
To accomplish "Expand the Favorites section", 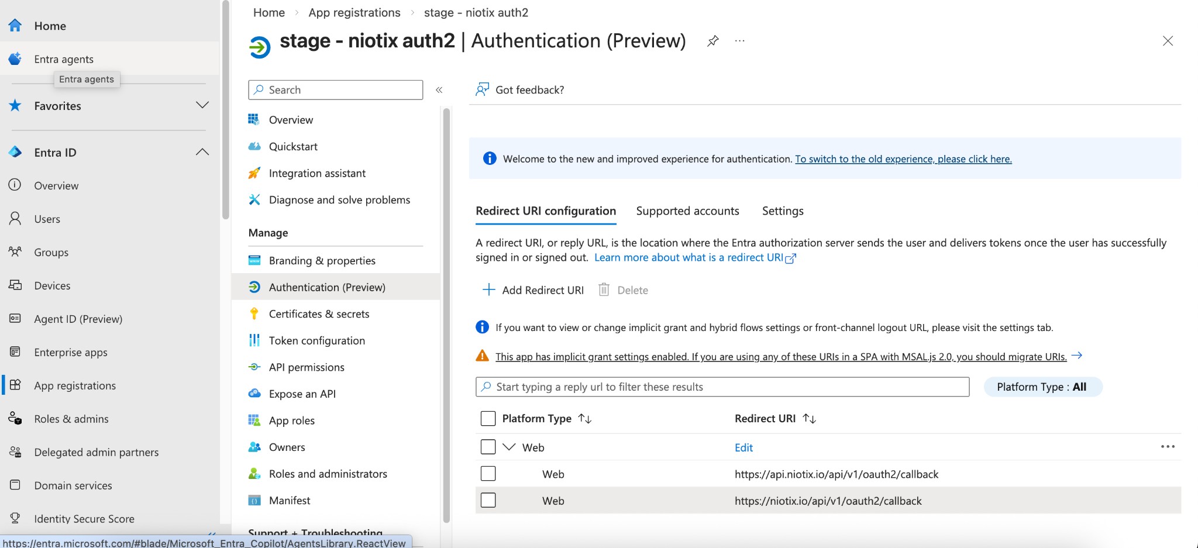I will coord(202,105).
